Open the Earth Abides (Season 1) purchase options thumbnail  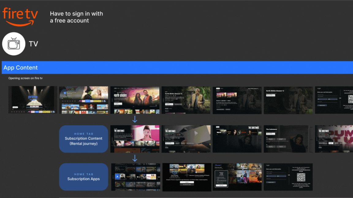click(288, 100)
